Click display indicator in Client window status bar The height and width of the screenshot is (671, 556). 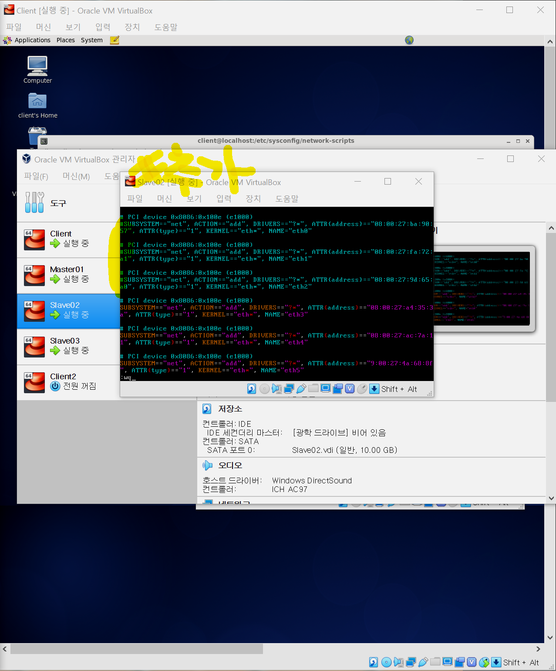tap(447, 662)
